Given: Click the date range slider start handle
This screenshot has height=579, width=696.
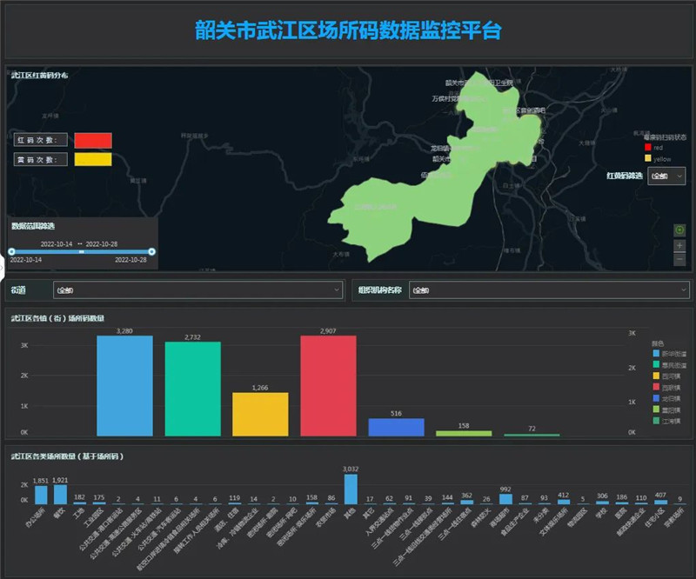Looking at the screenshot, I should (x=11, y=251).
